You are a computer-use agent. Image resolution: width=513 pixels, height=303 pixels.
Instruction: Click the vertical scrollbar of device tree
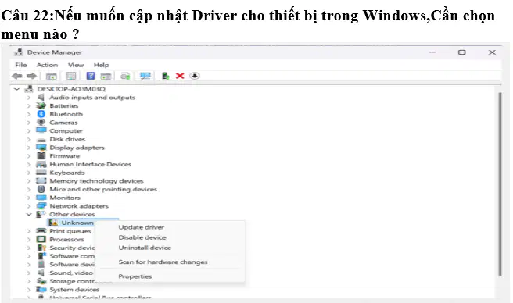pyautogui.click(x=499, y=184)
